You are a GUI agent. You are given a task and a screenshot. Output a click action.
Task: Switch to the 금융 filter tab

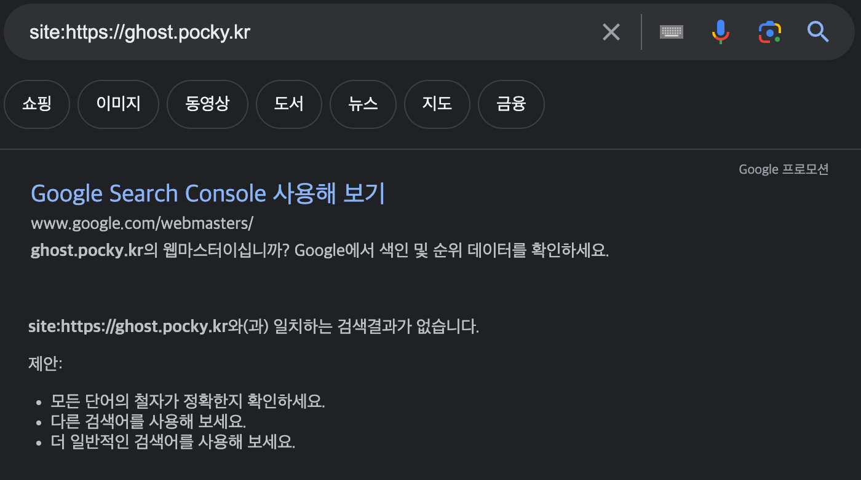pyautogui.click(x=511, y=104)
